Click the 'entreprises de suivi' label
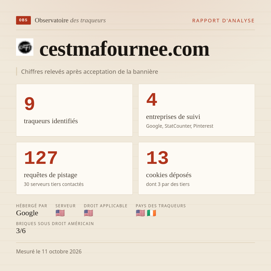Screen dimensions: 271x271 tap(173, 117)
